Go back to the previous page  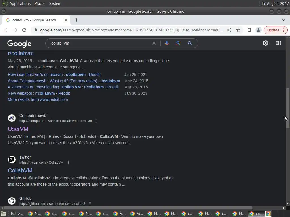pos(6,30)
